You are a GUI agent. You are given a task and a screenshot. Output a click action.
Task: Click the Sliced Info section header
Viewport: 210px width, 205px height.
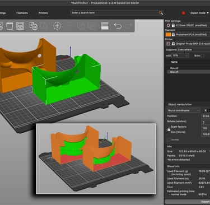coord(173,166)
